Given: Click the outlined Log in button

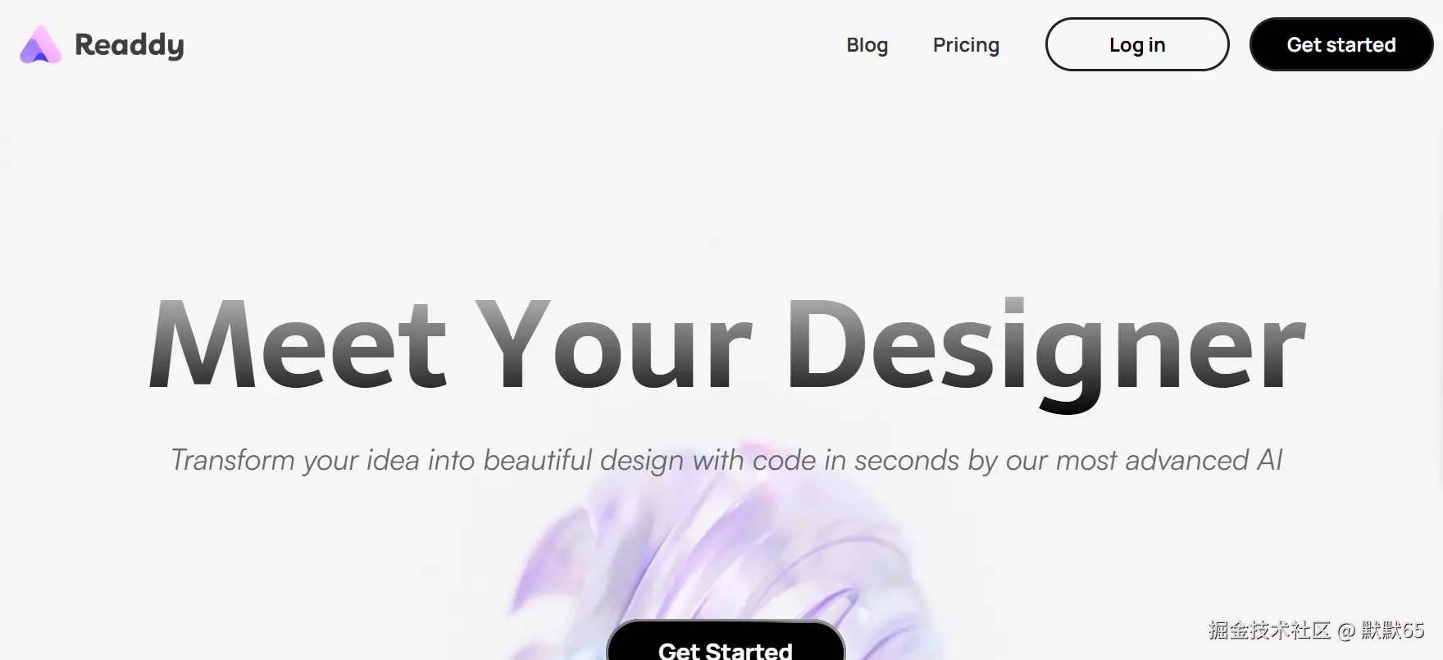Looking at the screenshot, I should pyautogui.click(x=1137, y=44).
